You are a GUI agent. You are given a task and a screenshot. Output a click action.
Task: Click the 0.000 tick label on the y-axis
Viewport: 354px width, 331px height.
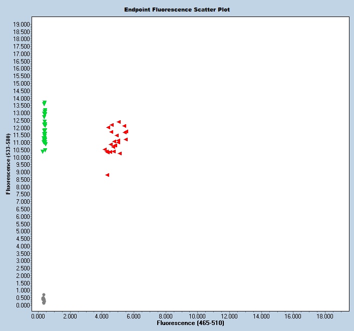23,305
